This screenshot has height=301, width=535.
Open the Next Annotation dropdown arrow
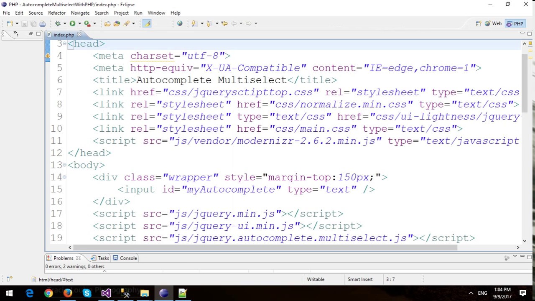[x=202, y=23]
